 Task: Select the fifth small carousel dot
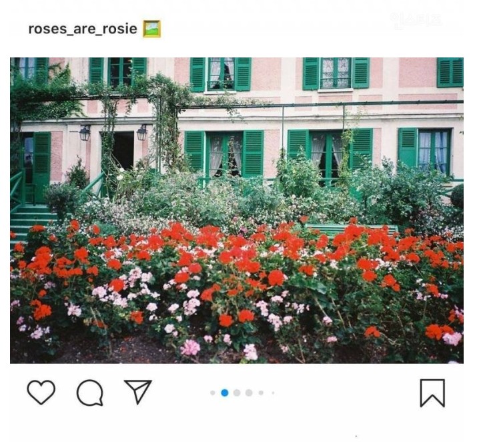point(261,393)
